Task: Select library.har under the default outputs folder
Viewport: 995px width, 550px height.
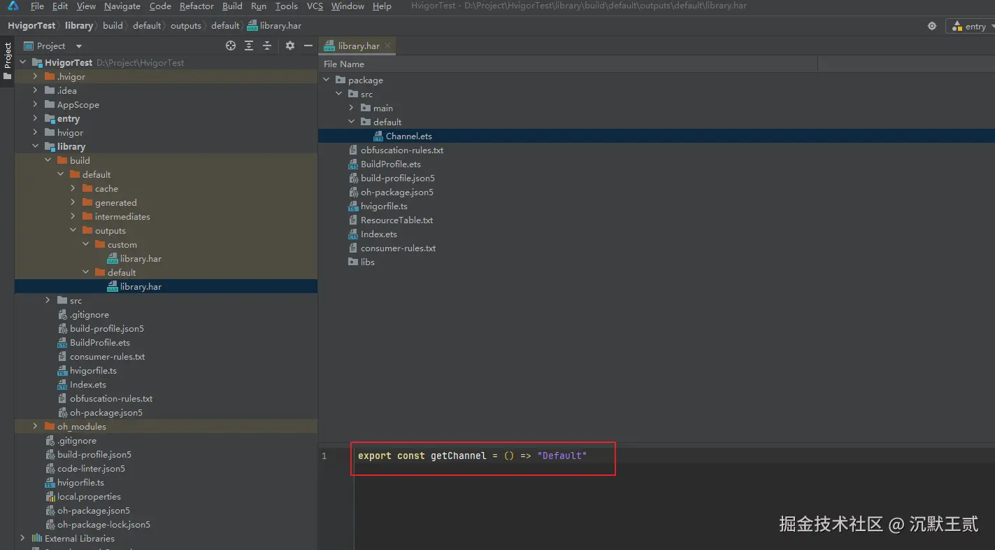Action: pos(141,286)
